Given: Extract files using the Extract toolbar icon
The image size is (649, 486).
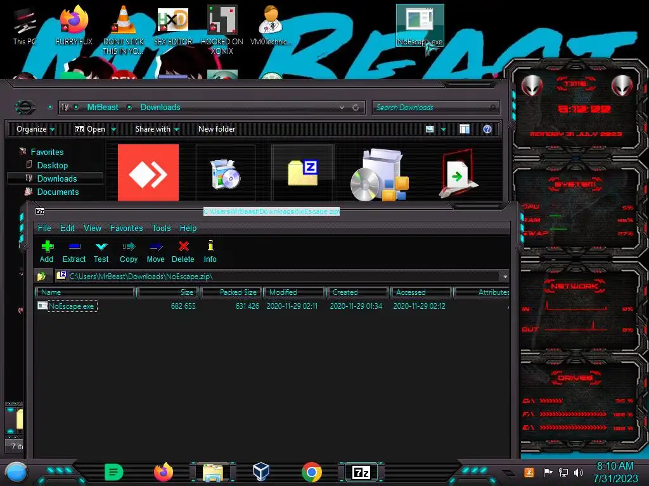Looking at the screenshot, I should (x=74, y=251).
